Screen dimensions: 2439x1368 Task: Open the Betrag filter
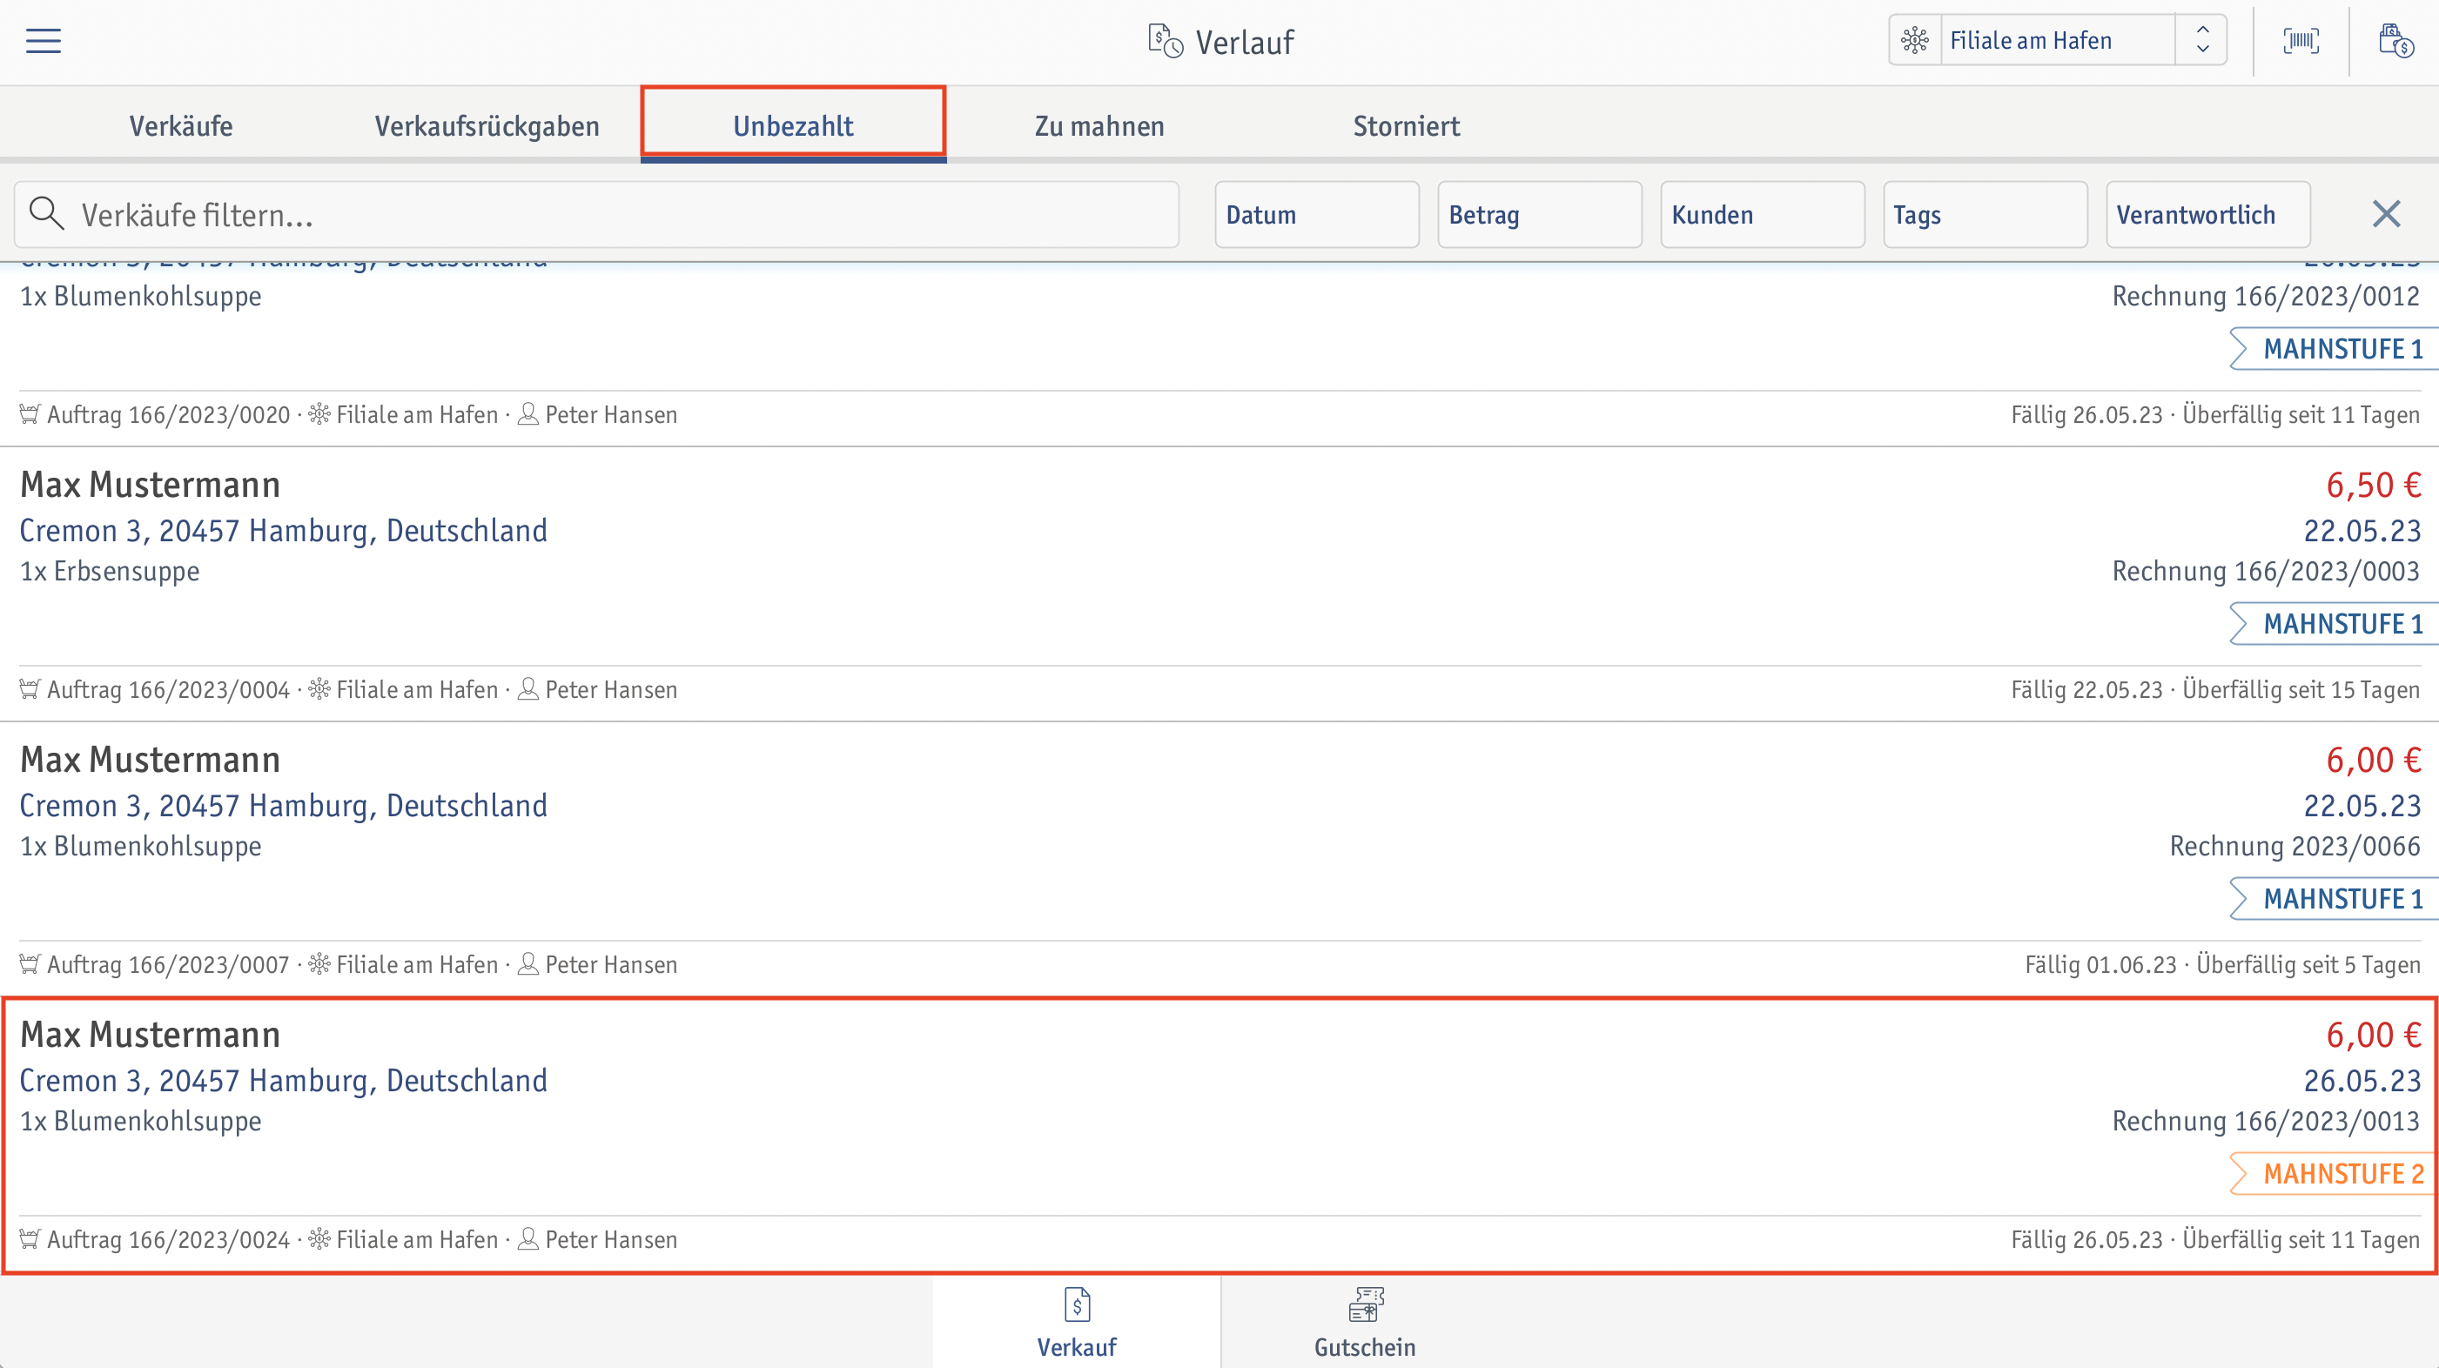click(x=1540, y=215)
